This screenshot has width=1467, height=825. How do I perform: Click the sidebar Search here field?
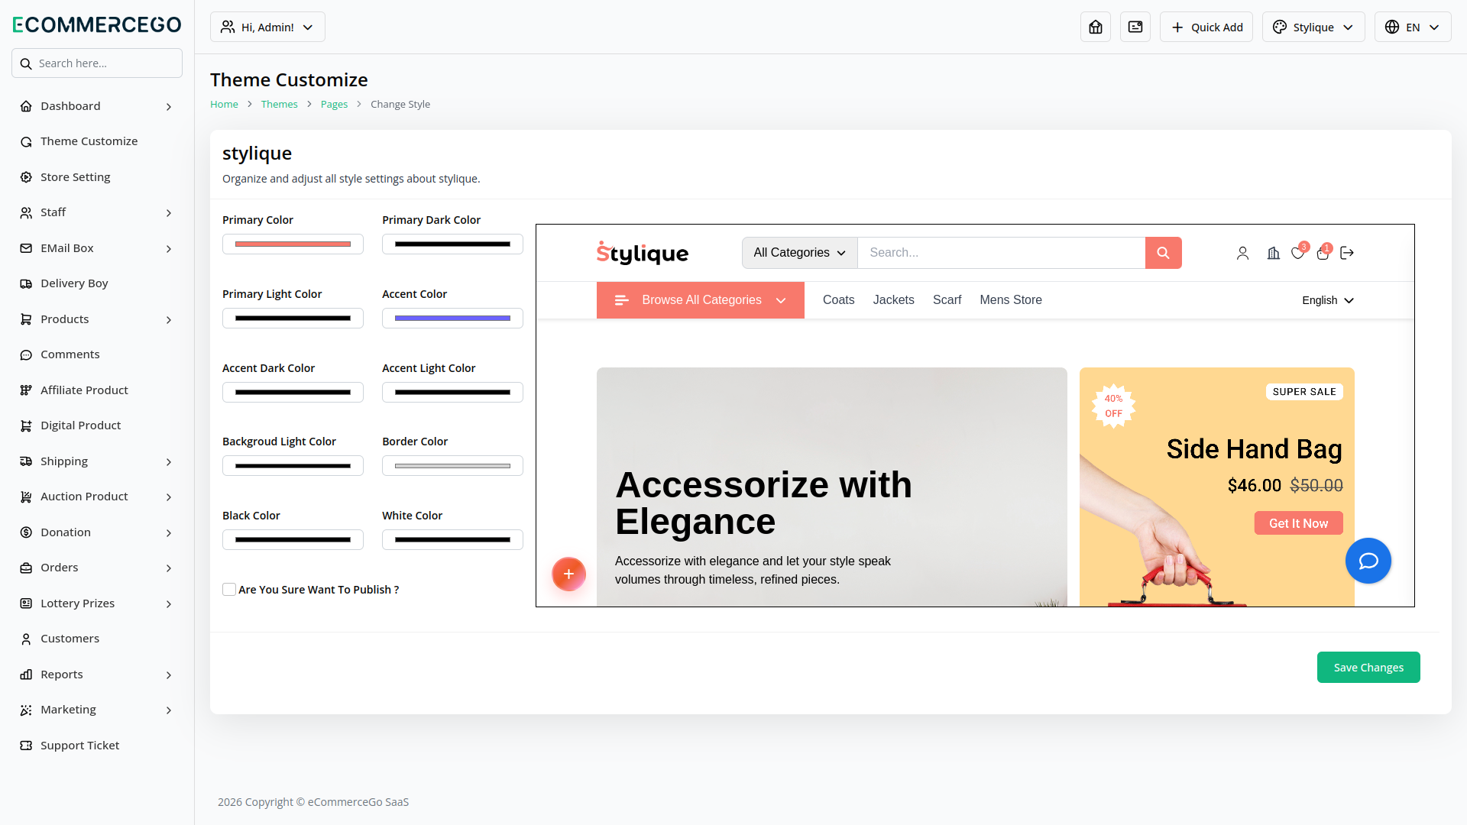tap(97, 63)
